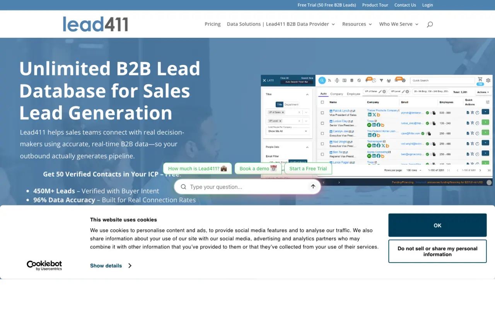Click Free Trial (50 Free B2B Leads) link

(327, 5)
